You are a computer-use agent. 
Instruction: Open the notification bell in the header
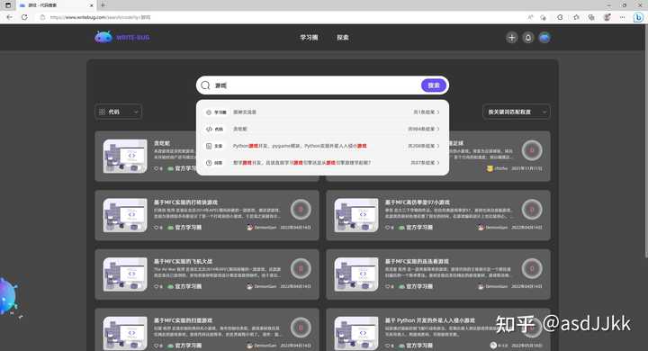coord(528,38)
